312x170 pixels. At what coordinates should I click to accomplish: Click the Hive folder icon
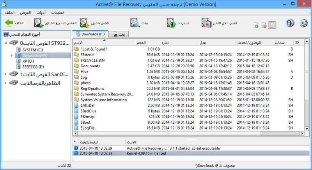(x=76, y=72)
